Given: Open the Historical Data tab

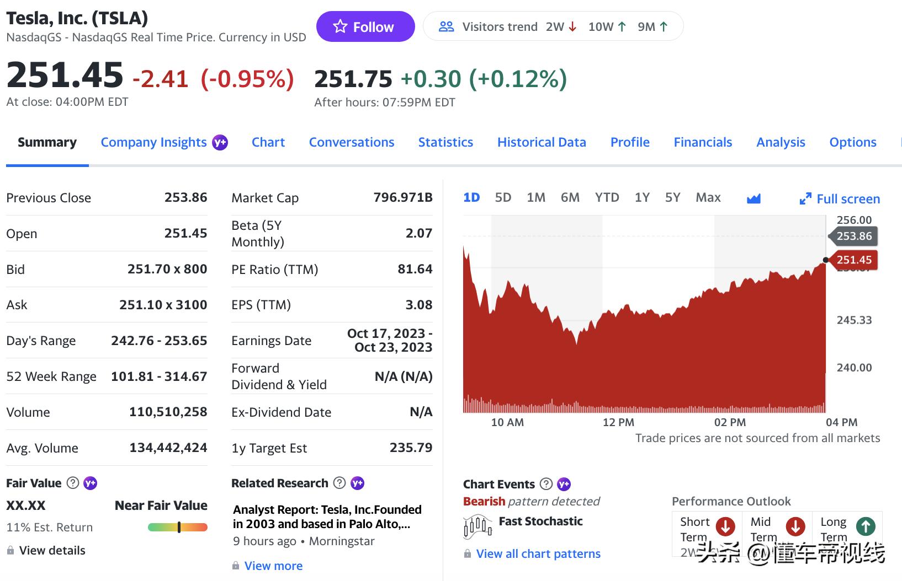Looking at the screenshot, I should 542,142.
